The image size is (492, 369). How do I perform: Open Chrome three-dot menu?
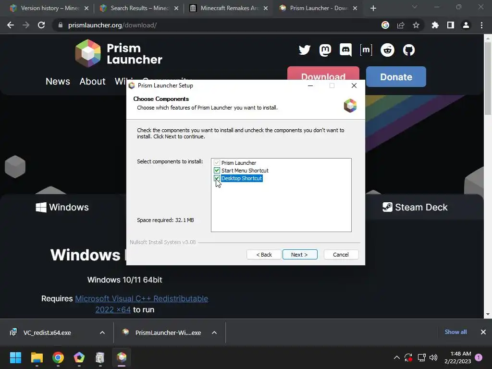(x=481, y=25)
